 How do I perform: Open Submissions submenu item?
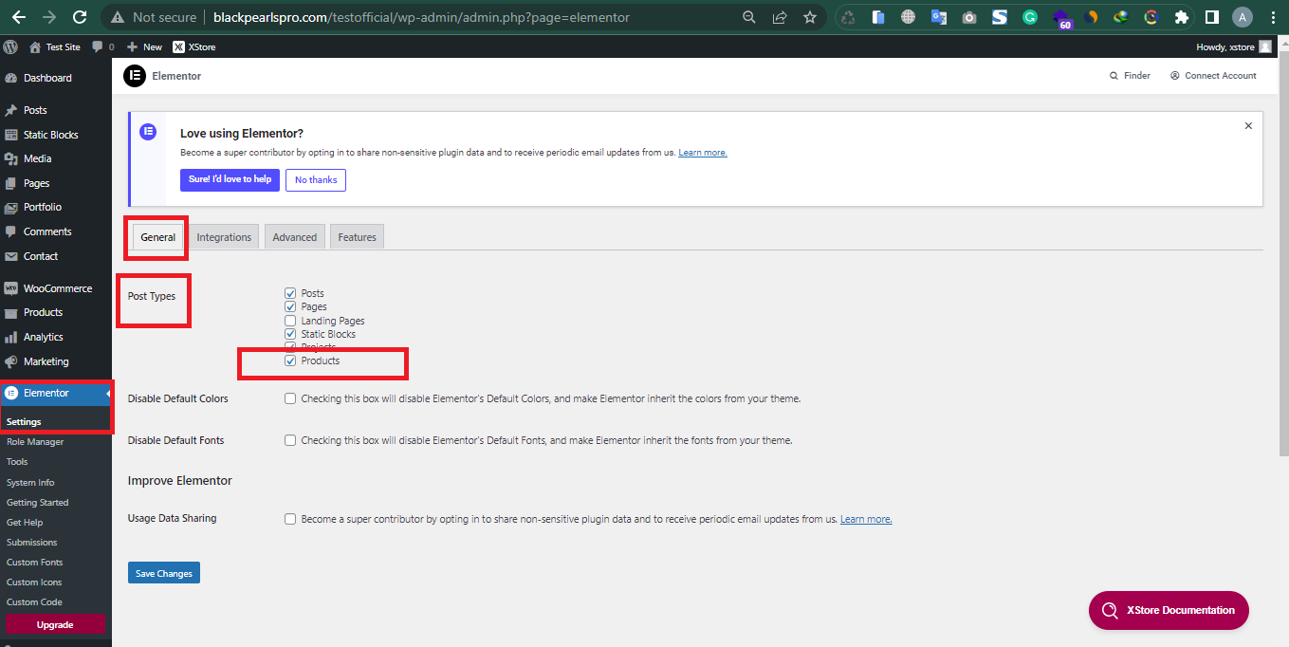[31, 542]
